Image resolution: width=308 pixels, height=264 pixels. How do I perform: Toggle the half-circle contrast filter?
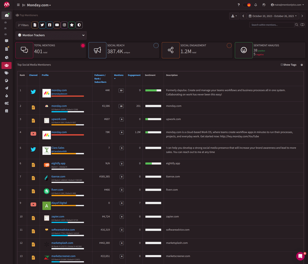pyautogui.click(x=79, y=25)
